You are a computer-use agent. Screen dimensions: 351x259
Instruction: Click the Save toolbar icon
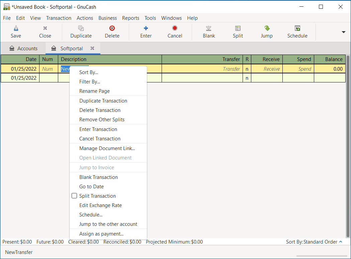(x=16, y=28)
